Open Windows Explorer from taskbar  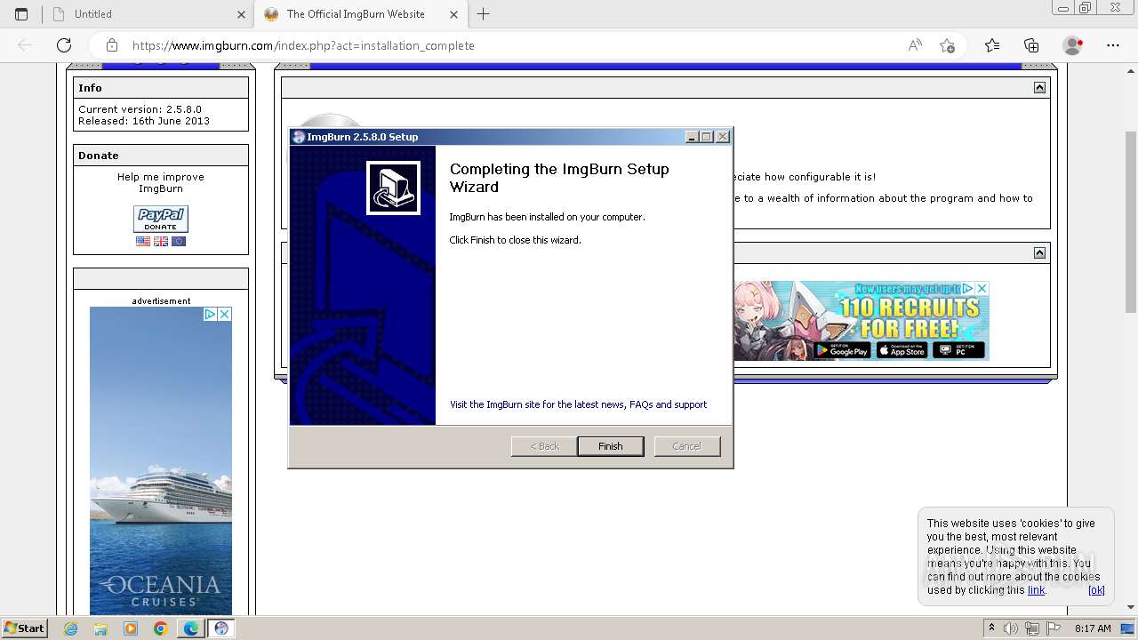point(100,628)
